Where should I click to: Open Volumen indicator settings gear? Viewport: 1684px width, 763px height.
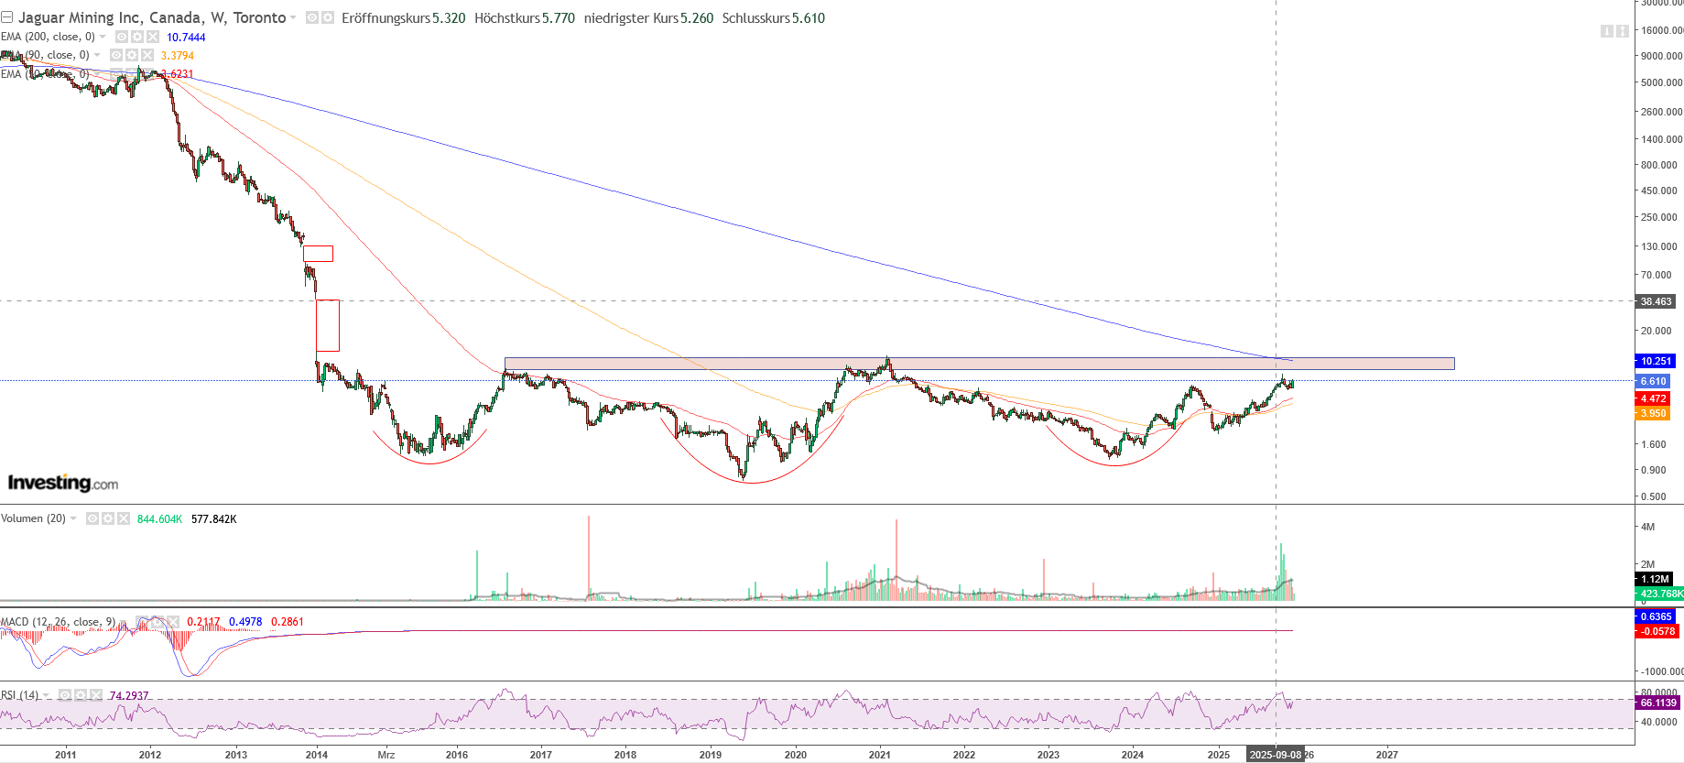pyautogui.click(x=108, y=518)
